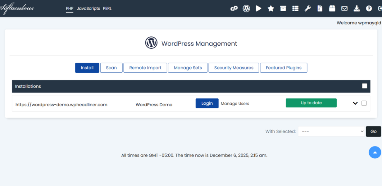The width and height of the screenshot is (382, 186).
Task: Click the Scan button
Action: click(x=111, y=68)
